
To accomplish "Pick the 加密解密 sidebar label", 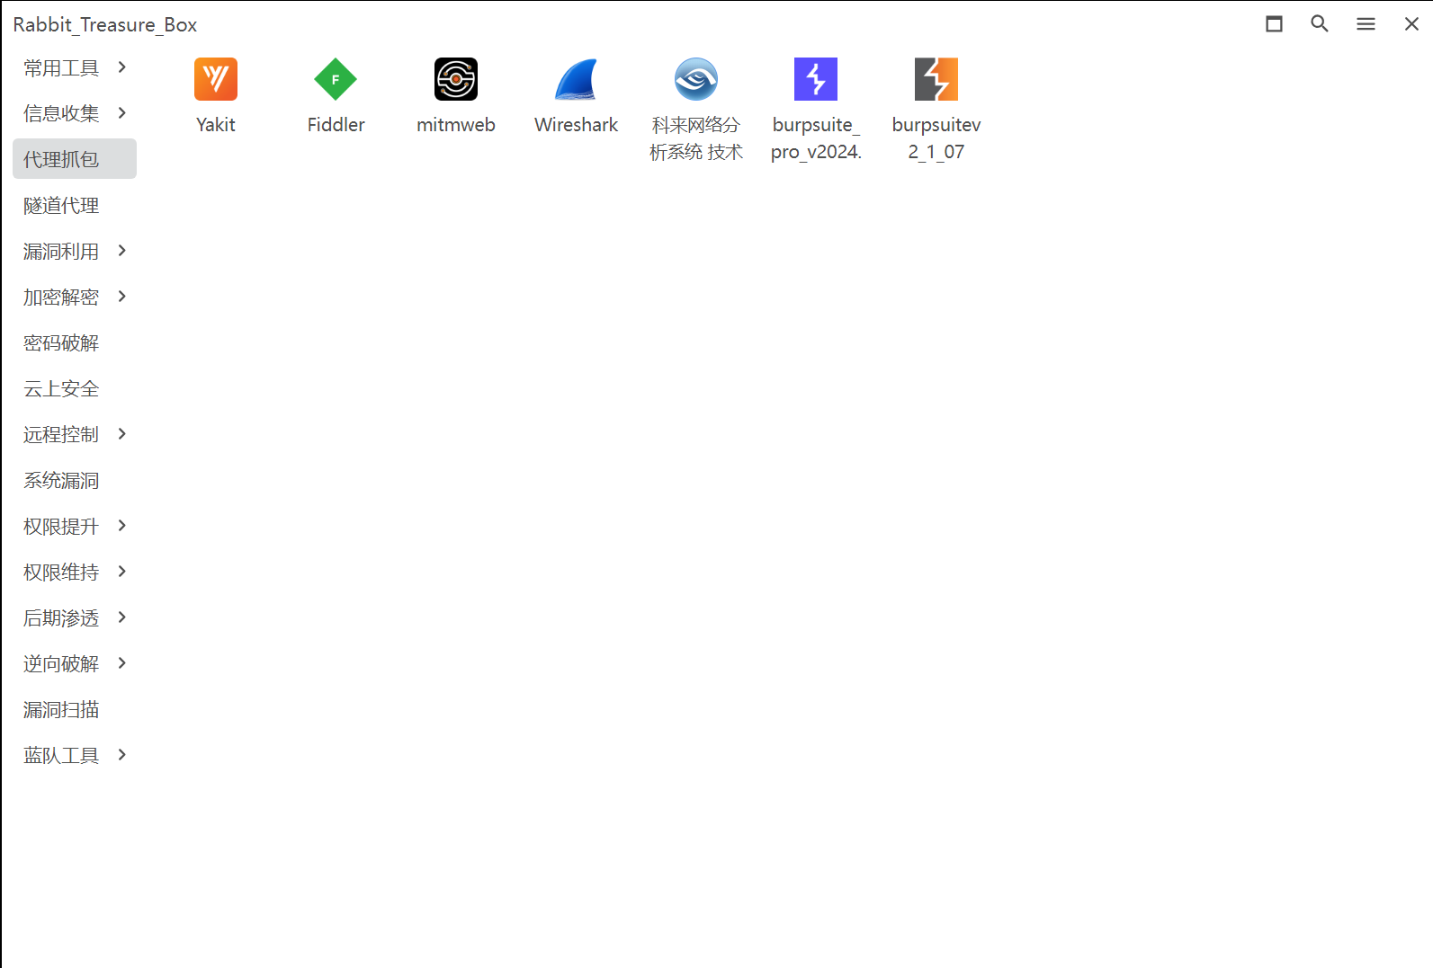I will coord(61,298).
